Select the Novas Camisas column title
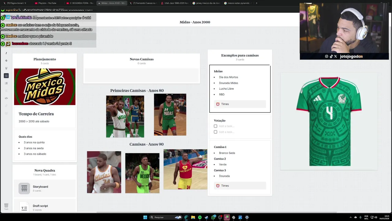 [x=141, y=59]
